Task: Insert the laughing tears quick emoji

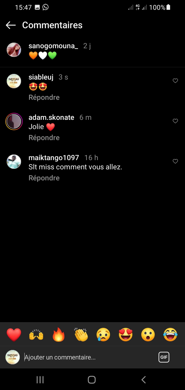Action: [170, 335]
